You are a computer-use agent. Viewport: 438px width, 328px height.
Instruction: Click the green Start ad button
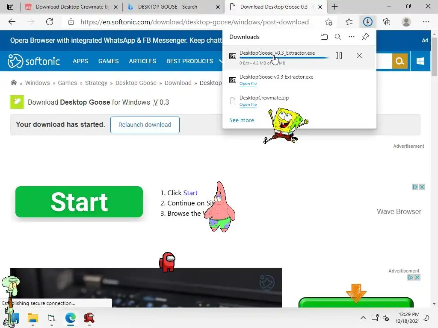79,202
